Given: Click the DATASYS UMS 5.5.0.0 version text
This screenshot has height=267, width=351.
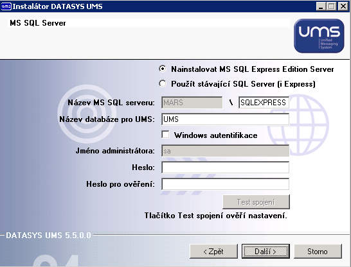Looking at the screenshot, I should [48, 236].
